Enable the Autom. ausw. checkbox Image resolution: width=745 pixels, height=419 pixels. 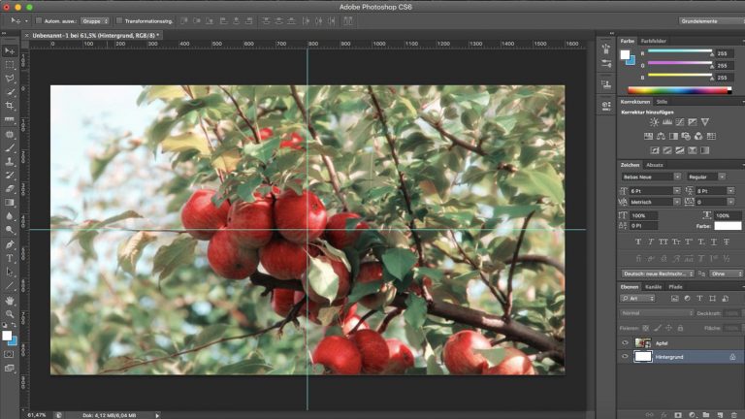pos(39,20)
